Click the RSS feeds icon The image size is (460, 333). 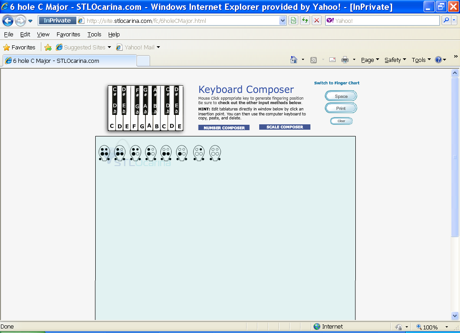point(314,60)
